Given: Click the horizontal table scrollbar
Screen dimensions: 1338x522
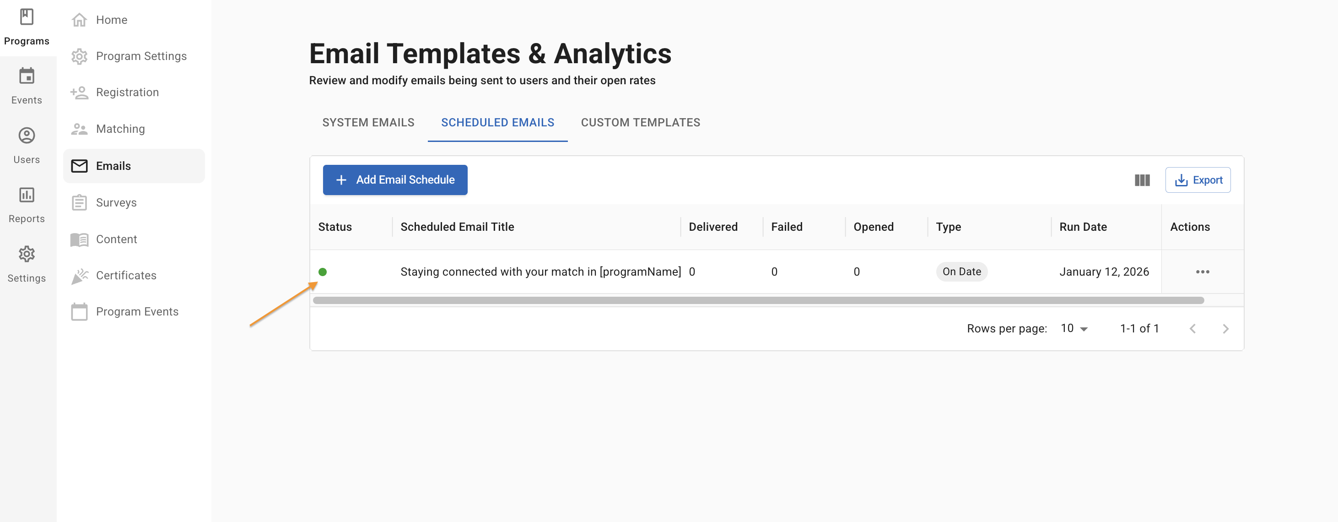Looking at the screenshot, I should (758, 300).
